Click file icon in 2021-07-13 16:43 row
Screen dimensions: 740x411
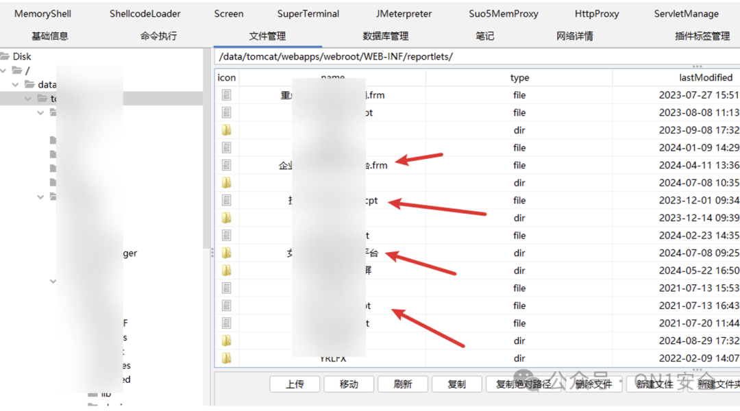[x=227, y=306]
